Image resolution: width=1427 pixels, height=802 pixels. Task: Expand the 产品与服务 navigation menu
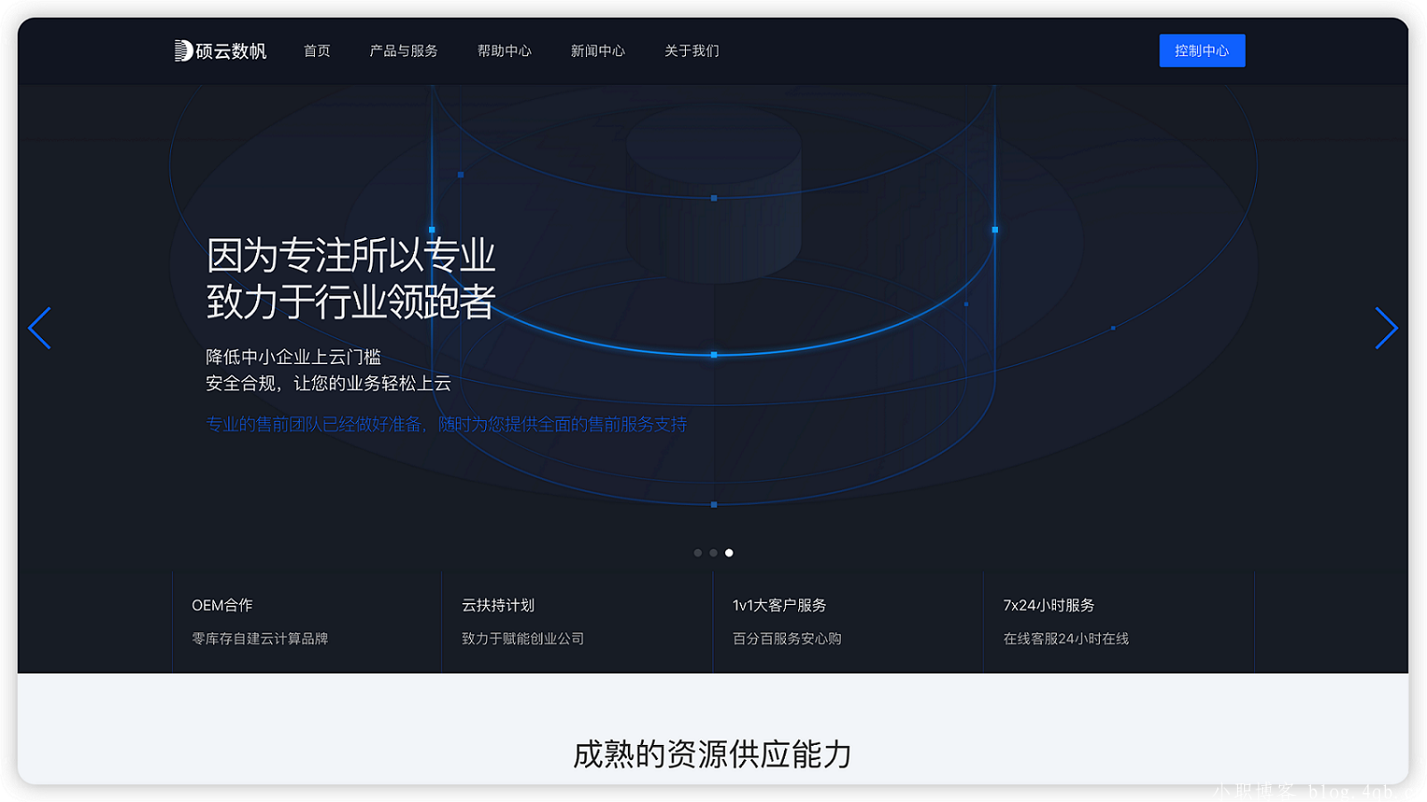coord(403,51)
